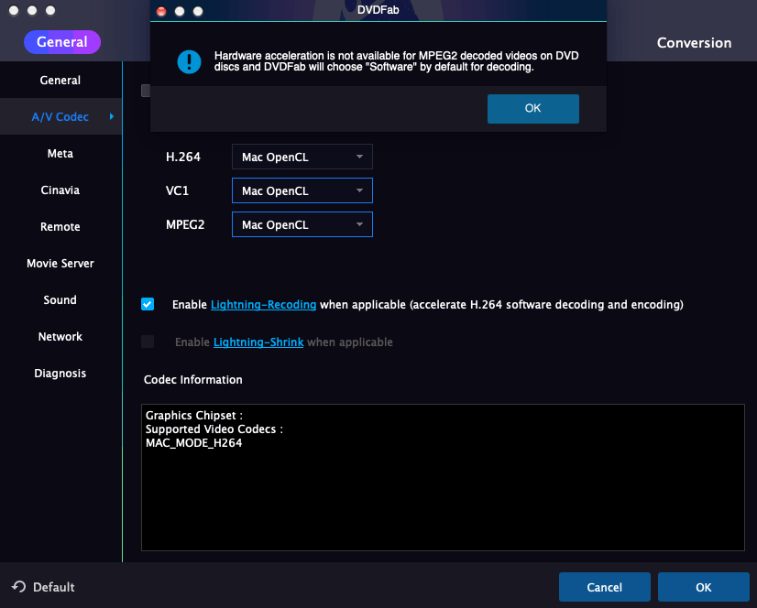Image resolution: width=757 pixels, height=608 pixels.
Task: Go to the Cinavia settings
Action: (x=60, y=190)
